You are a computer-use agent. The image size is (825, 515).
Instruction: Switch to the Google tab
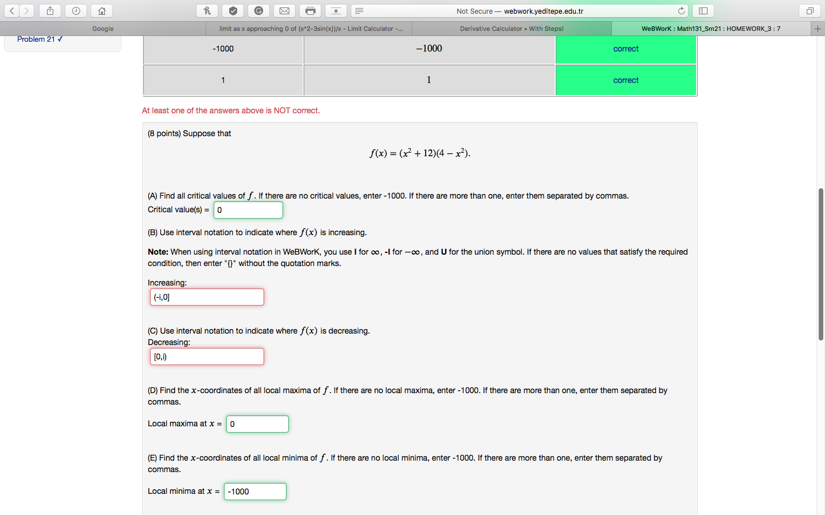102,27
